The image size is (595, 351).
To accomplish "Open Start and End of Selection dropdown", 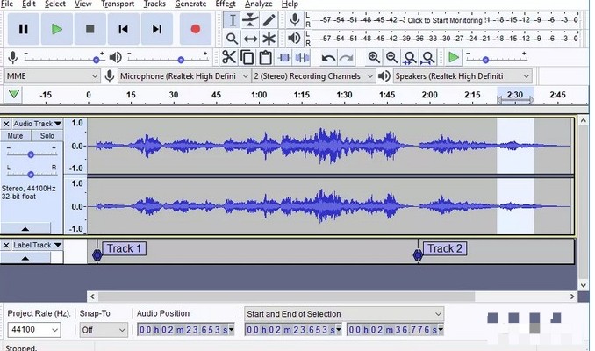I will point(344,314).
